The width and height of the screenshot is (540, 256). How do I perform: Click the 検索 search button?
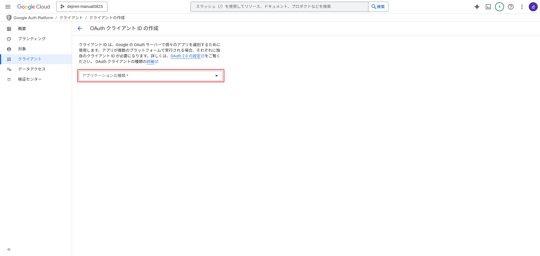pos(378,7)
